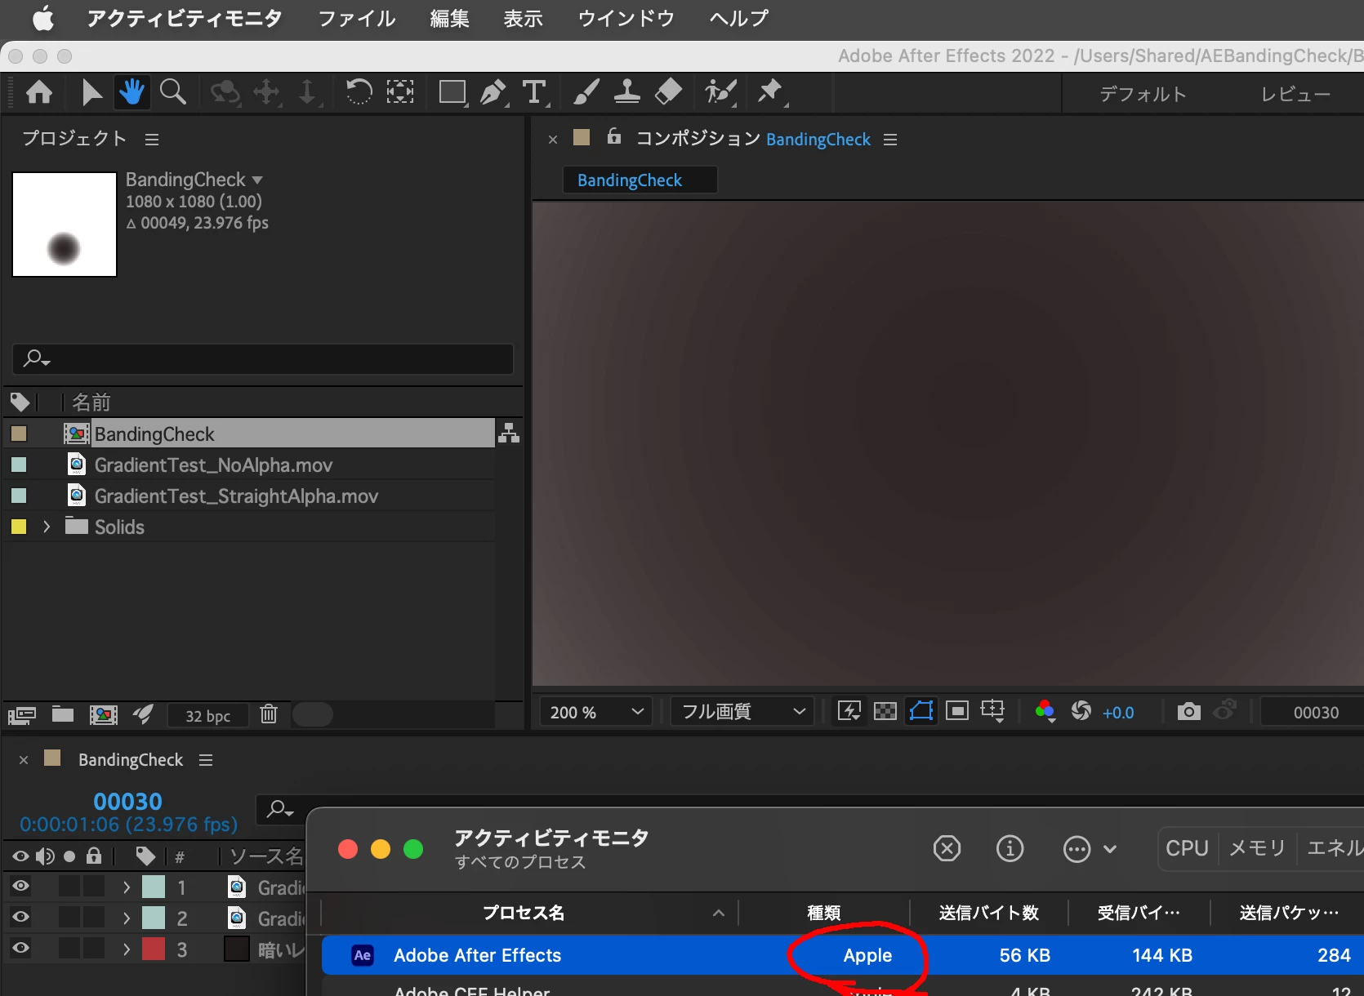This screenshot has height=996, width=1364.
Task: Toggle mask and shape path visibility
Action: click(x=921, y=711)
